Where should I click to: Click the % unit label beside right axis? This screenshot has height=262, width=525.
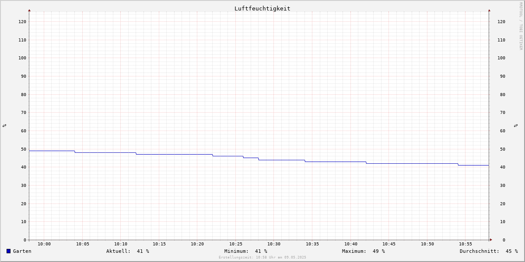pos(516,125)
